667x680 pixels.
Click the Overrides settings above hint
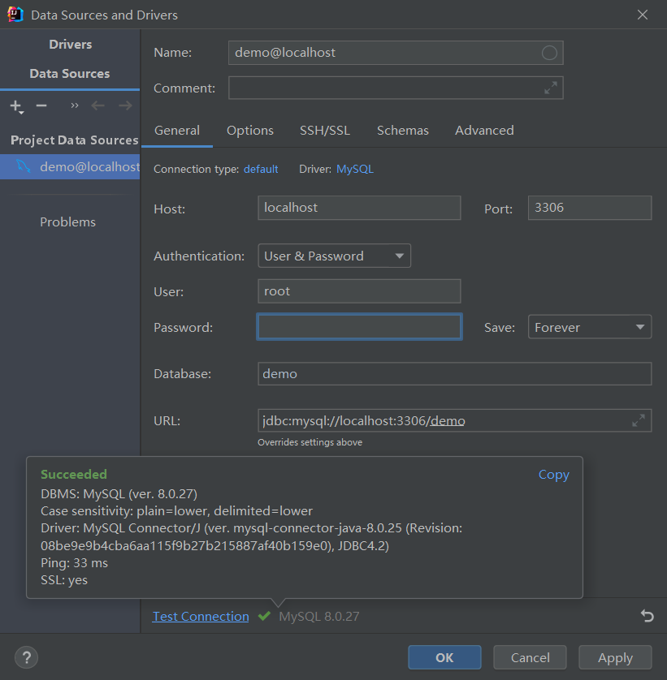310,442
